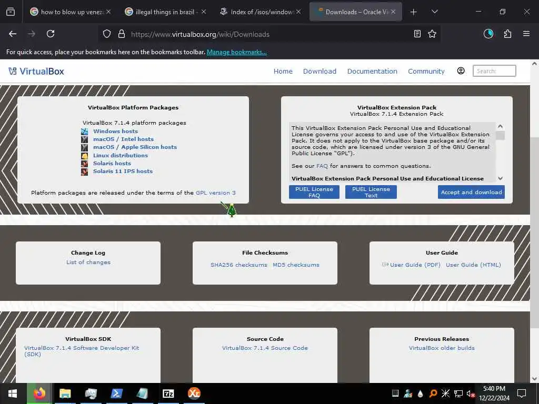This screenshot has width=539, height=404.
Task: Open the tracking protection shield icon
Action: click(x=107, y=34)
